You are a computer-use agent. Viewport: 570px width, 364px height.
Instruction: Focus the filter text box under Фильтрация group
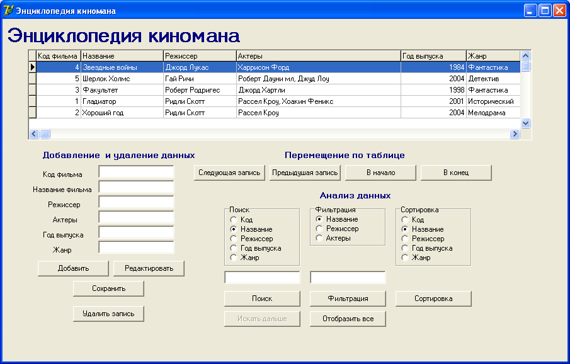[x=348, y=278]
